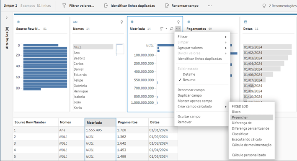Click the Renomear campo pencil icon
Viewport: 297px width, 161px height.
click(x=167, y=6)
